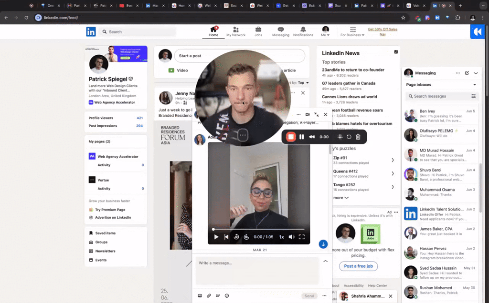Rewind video 10 seconds
489x303 pixels.
pyautogui.click(x=236, y=237)
